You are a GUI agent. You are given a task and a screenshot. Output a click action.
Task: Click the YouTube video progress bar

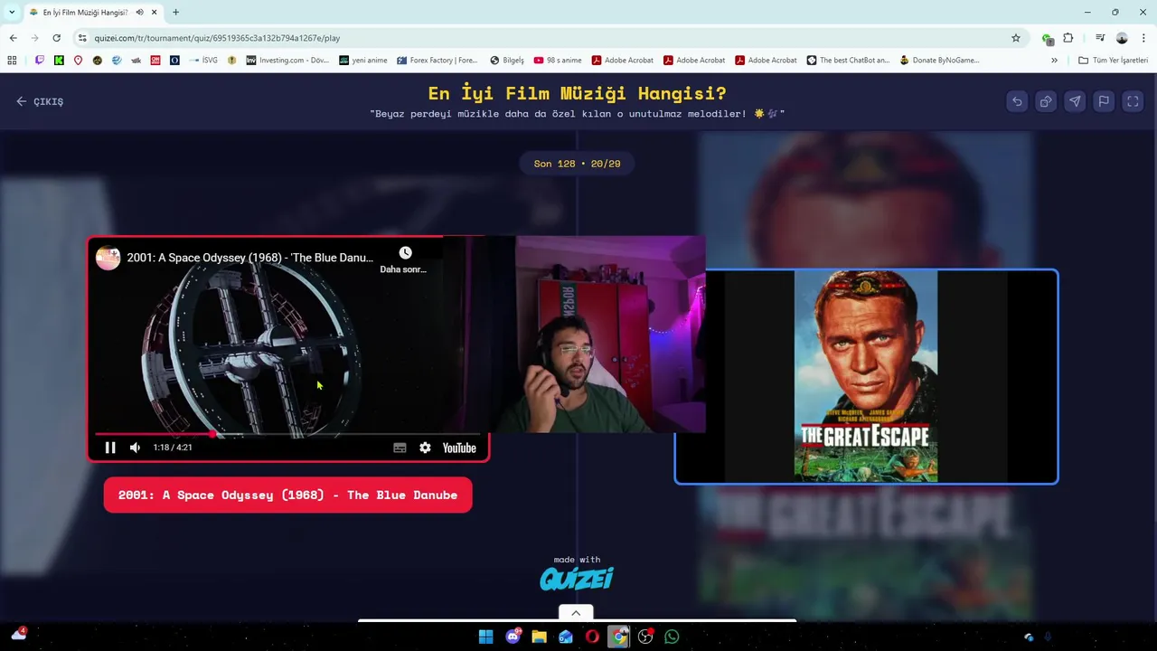287,434
